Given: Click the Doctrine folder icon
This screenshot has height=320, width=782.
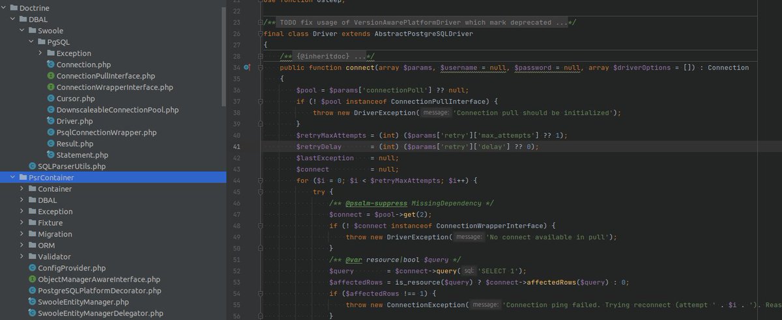Looking at the screenshot, I should pyautogui.click(x=15, y=8).
